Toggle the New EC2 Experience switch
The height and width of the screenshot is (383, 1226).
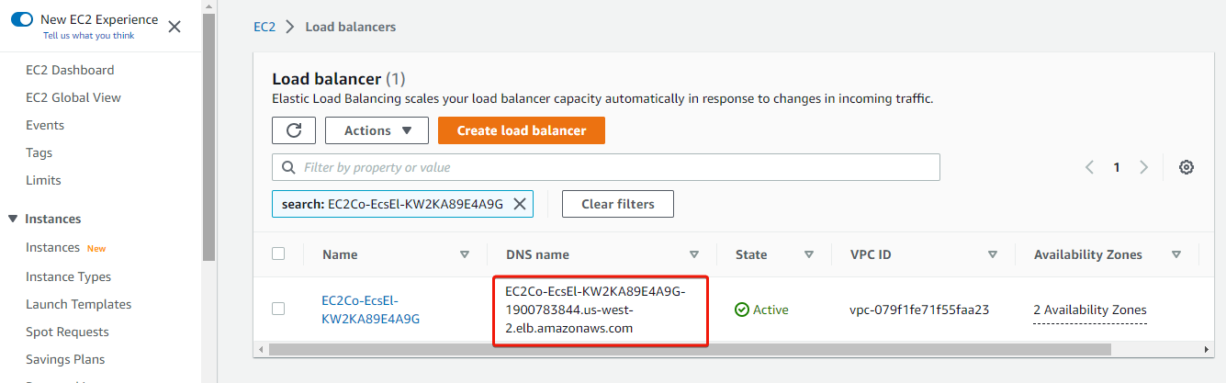22,19
